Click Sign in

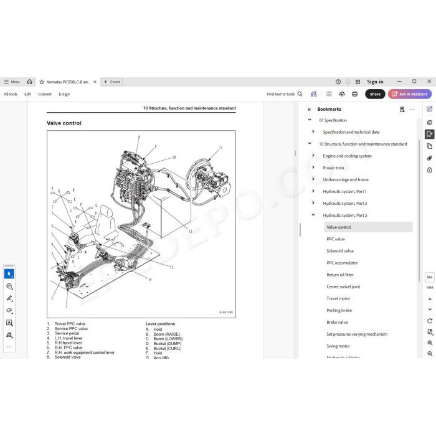tap(375, 82)
